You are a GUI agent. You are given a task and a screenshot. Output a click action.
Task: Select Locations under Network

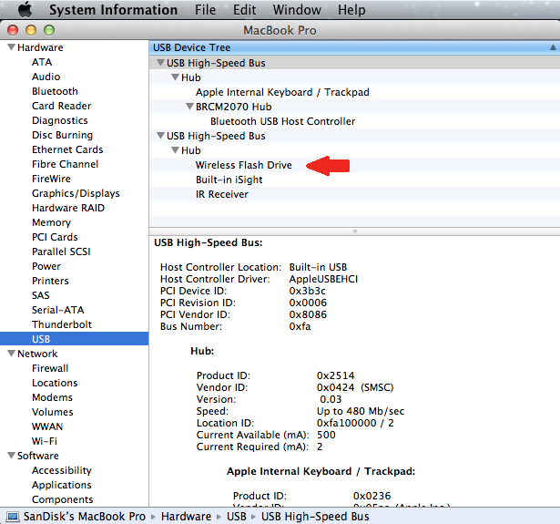point(55,383)
